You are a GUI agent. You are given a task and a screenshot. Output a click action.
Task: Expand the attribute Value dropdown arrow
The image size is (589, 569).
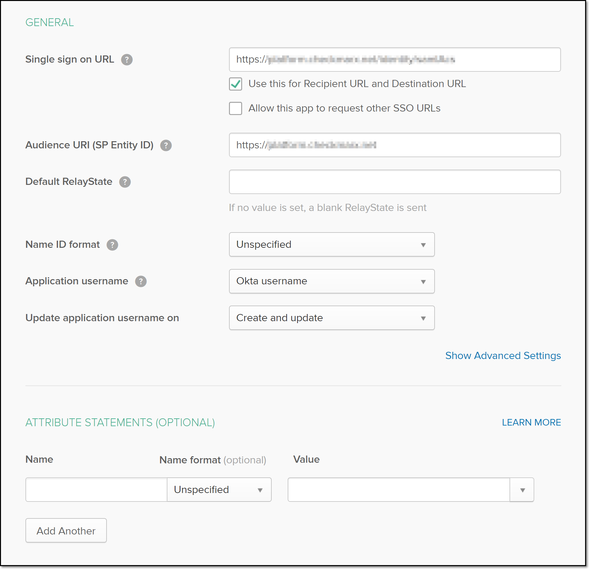pos(522,490)
